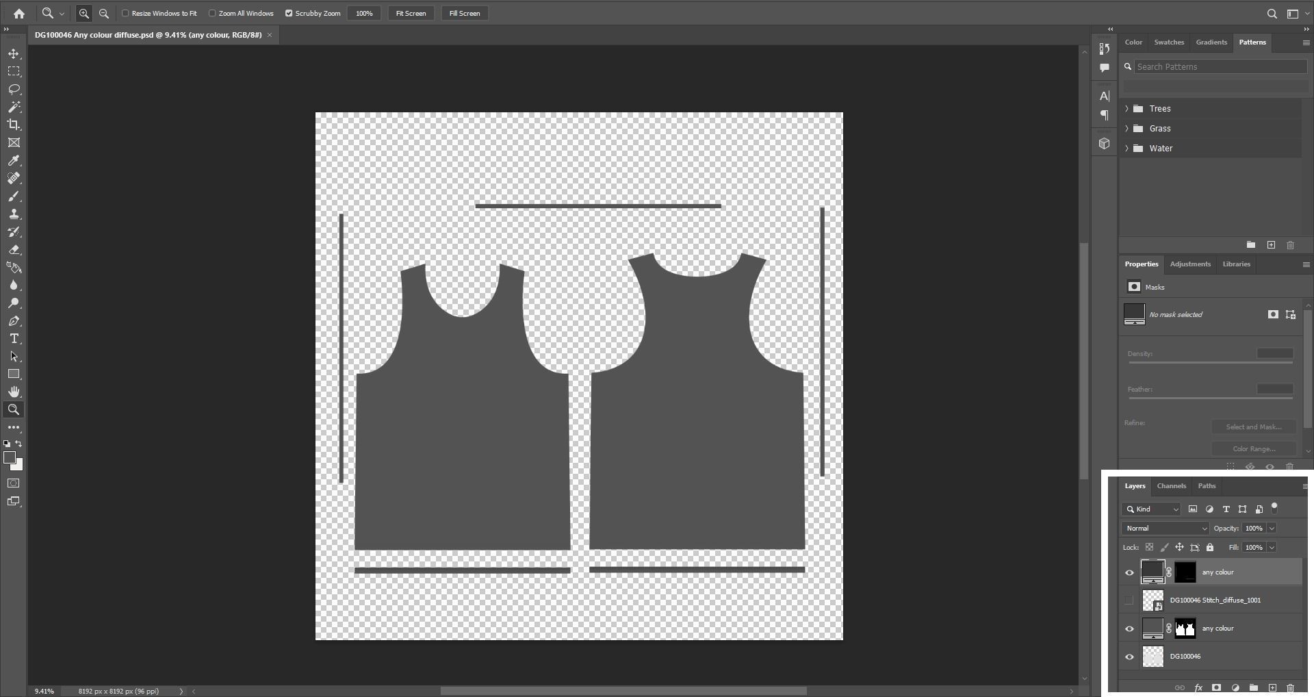1314x697 pixels.
Task: Select the Brush tool
Action: tap(14, 197)
